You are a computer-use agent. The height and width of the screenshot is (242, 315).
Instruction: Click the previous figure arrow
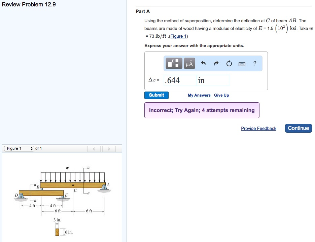[x=94, y=148]
